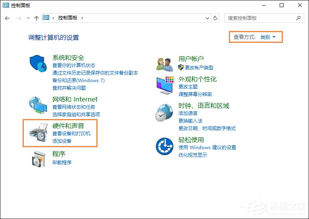Open the Network and Internet globe icon
Image resolution: width=309 pixels, height=219 pixels.
pyautogui.click(x=38, y=106)
